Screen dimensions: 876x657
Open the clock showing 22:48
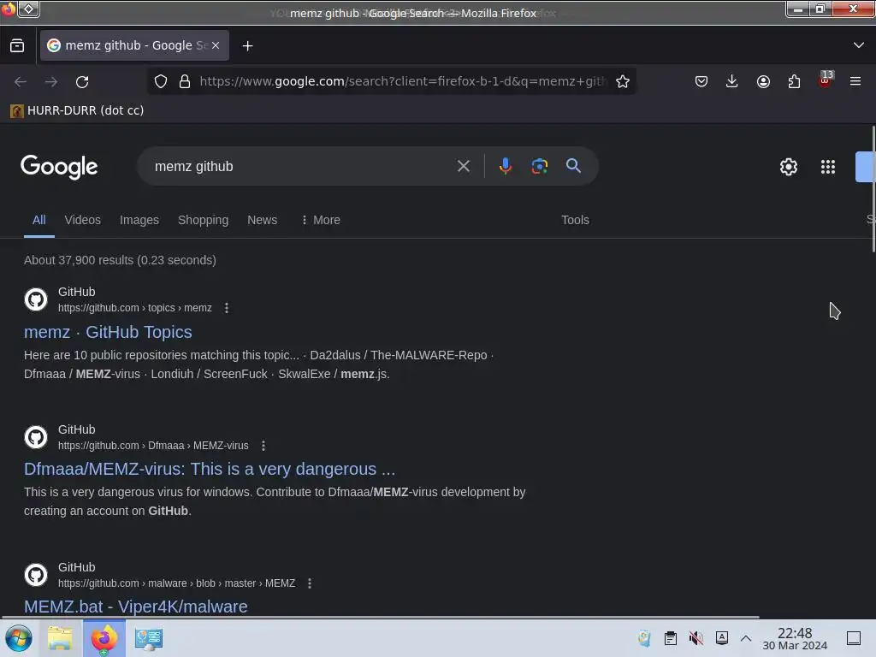pyautogui.click(x=795, y=638)
